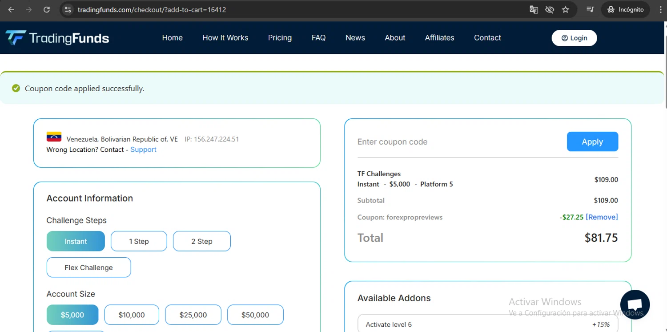Screen dimensions: 667x332
Task: Click the crossed-eye tracking protection icon
Action: pyautogui.click(x=550, y=9)
